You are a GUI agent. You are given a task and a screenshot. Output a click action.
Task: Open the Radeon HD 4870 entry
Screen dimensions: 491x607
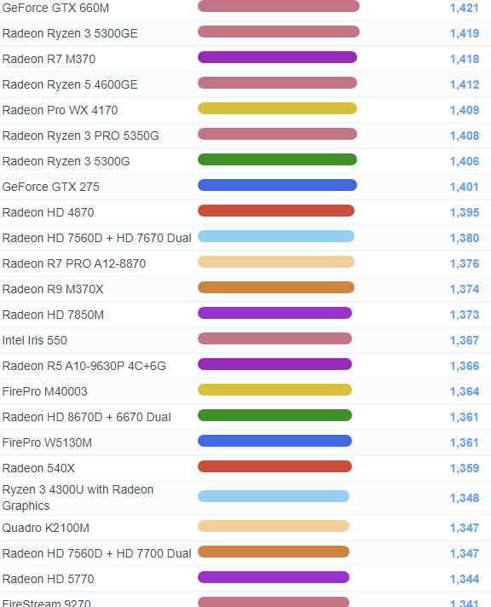48,212
